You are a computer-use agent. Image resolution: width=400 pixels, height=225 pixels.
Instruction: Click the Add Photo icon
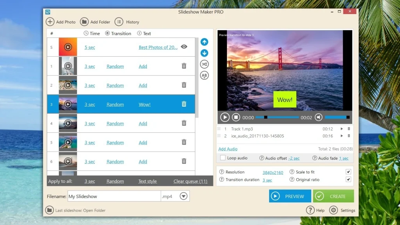point(50,22)
